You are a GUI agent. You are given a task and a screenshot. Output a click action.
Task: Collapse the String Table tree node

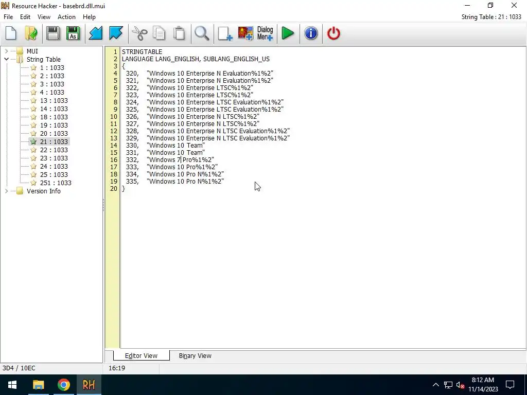pos(6,60)
